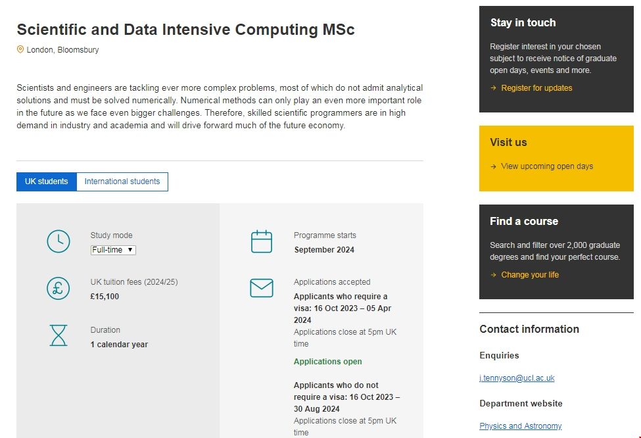Click the Scientific and Data Intensive Computing heading
Image resolution: width=641 pixels, height=438 pixels.
tap(185, 30)
